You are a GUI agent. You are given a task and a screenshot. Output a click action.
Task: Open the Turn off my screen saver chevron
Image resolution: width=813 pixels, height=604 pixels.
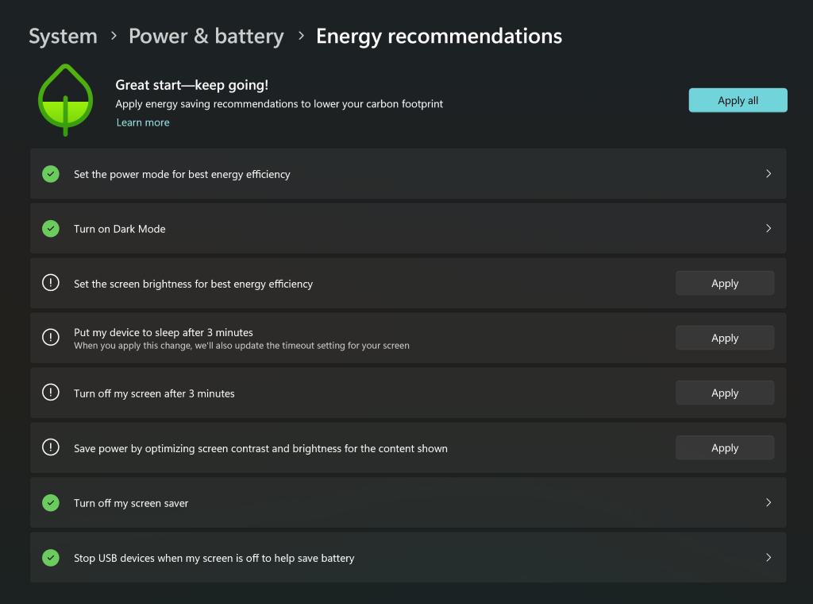click(769, 503)
